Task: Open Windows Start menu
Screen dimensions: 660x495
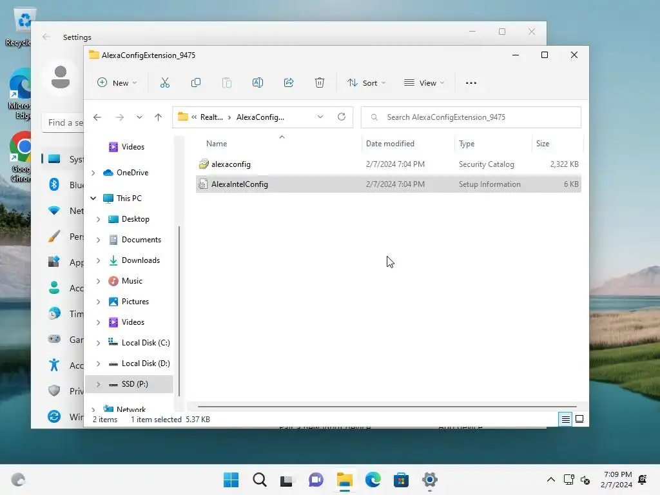Action: (231, 480)
